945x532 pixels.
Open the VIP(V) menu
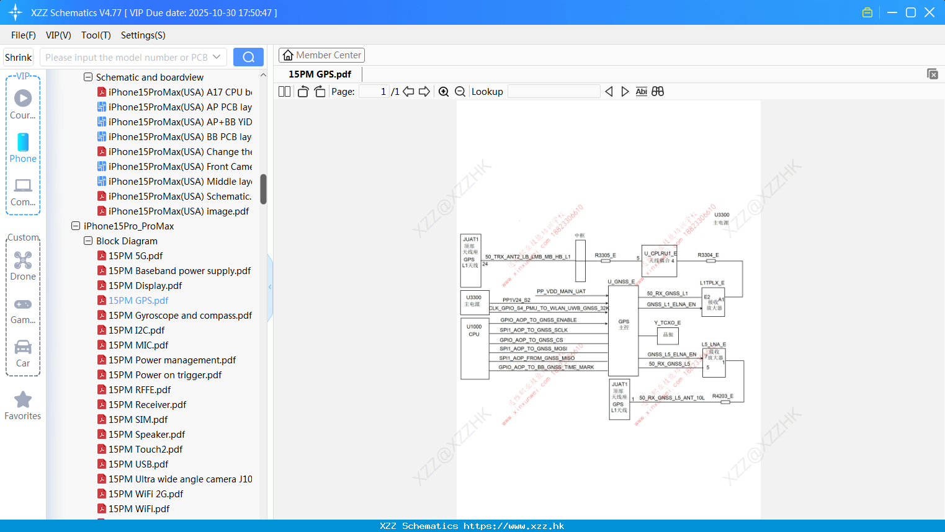[x=58, y=35]
